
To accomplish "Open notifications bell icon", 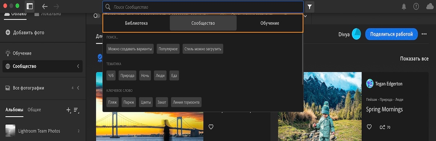I will tap(404, 7).
